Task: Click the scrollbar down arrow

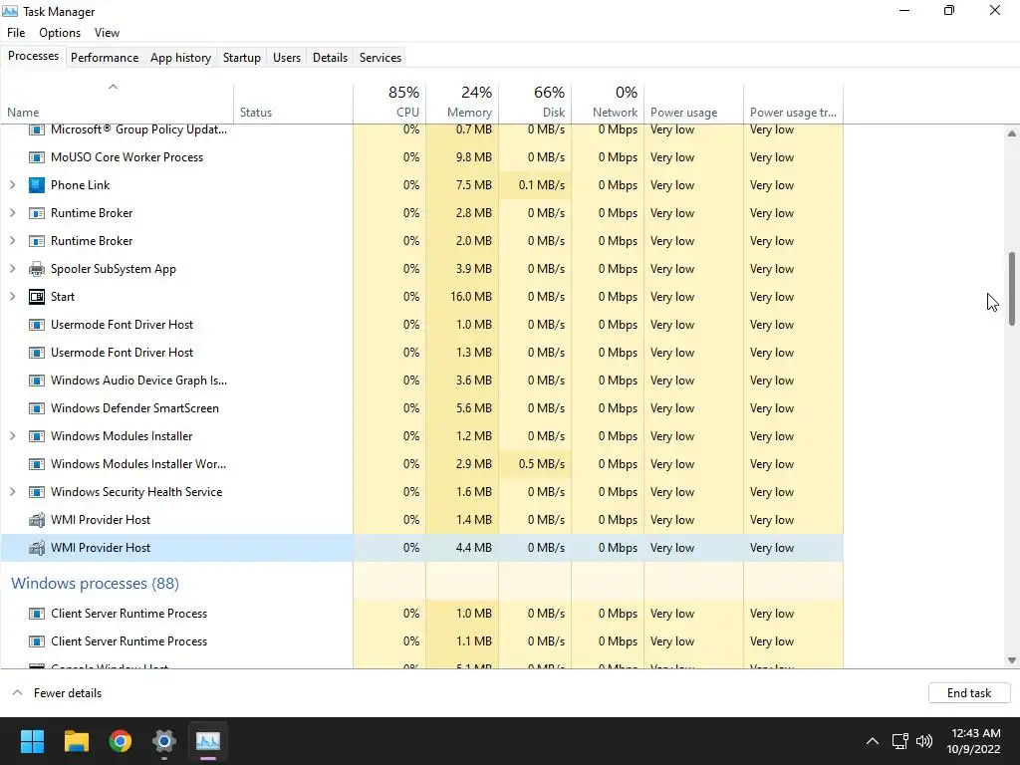Action: [1012, 660]
